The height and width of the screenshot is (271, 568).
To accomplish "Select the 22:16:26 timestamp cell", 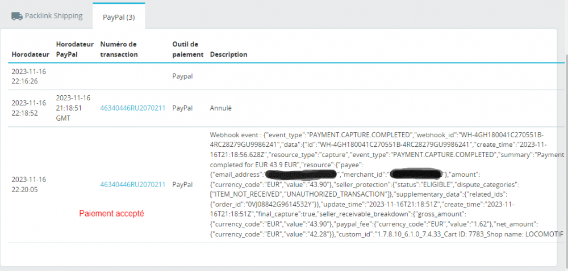I will pyautogui.click(x=28, y=77).
